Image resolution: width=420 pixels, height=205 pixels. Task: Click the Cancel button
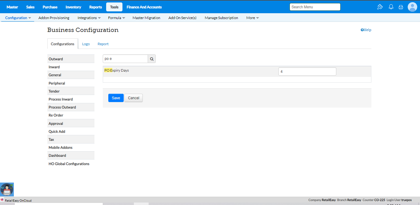(x=134, y=98)
